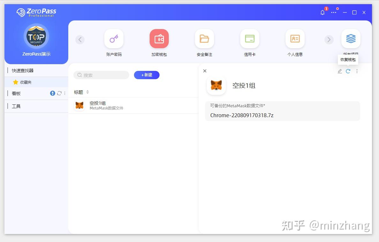
Task: Click the notification bell with red badge
Action: 322,12
